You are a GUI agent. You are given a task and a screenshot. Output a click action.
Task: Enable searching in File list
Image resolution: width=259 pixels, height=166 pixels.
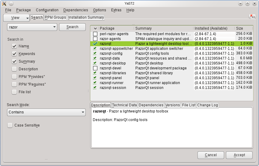pyautogui.click(x=14, y=92)
